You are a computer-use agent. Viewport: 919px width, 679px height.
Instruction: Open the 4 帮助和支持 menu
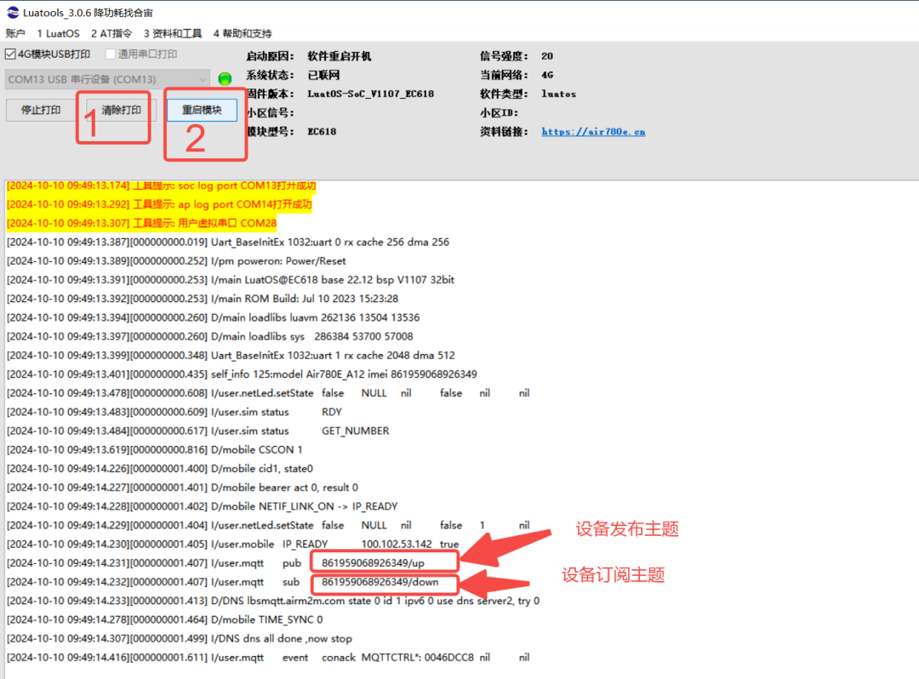pyautogui.click(x=242, y=33)
